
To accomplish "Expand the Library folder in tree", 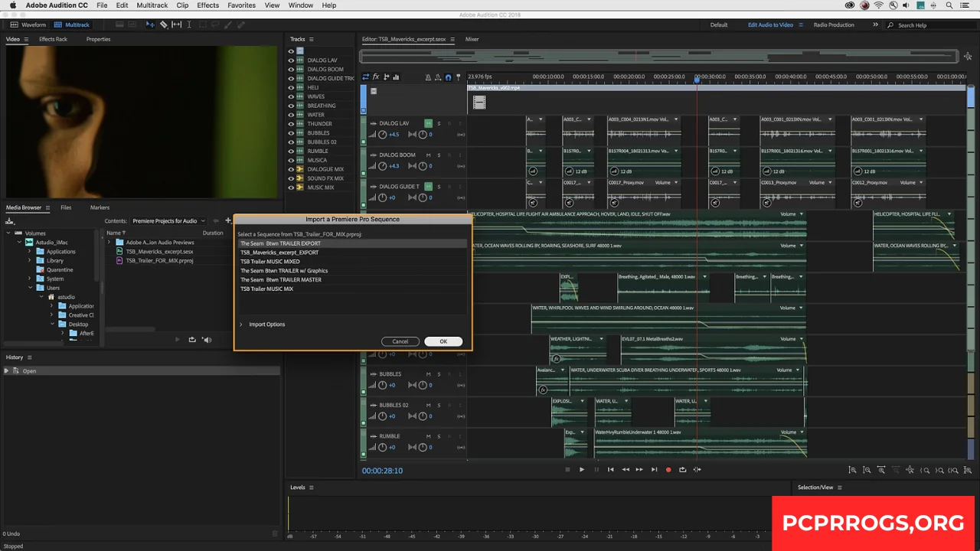I will [30, 261].
